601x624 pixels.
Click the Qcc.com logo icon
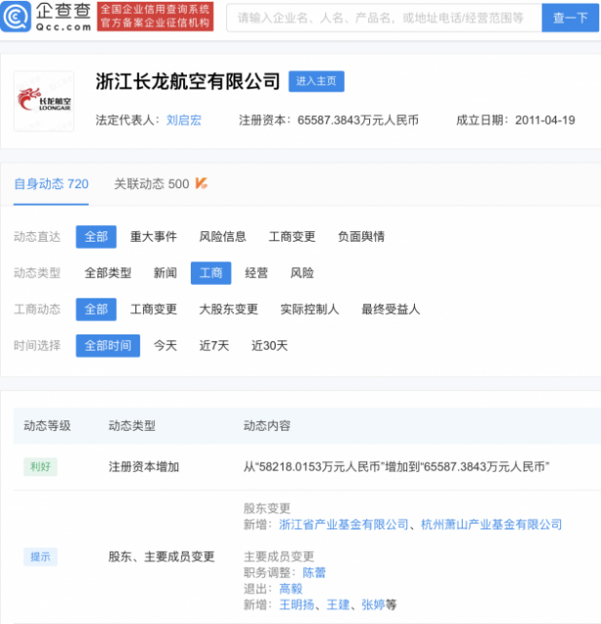pos(16,17)
